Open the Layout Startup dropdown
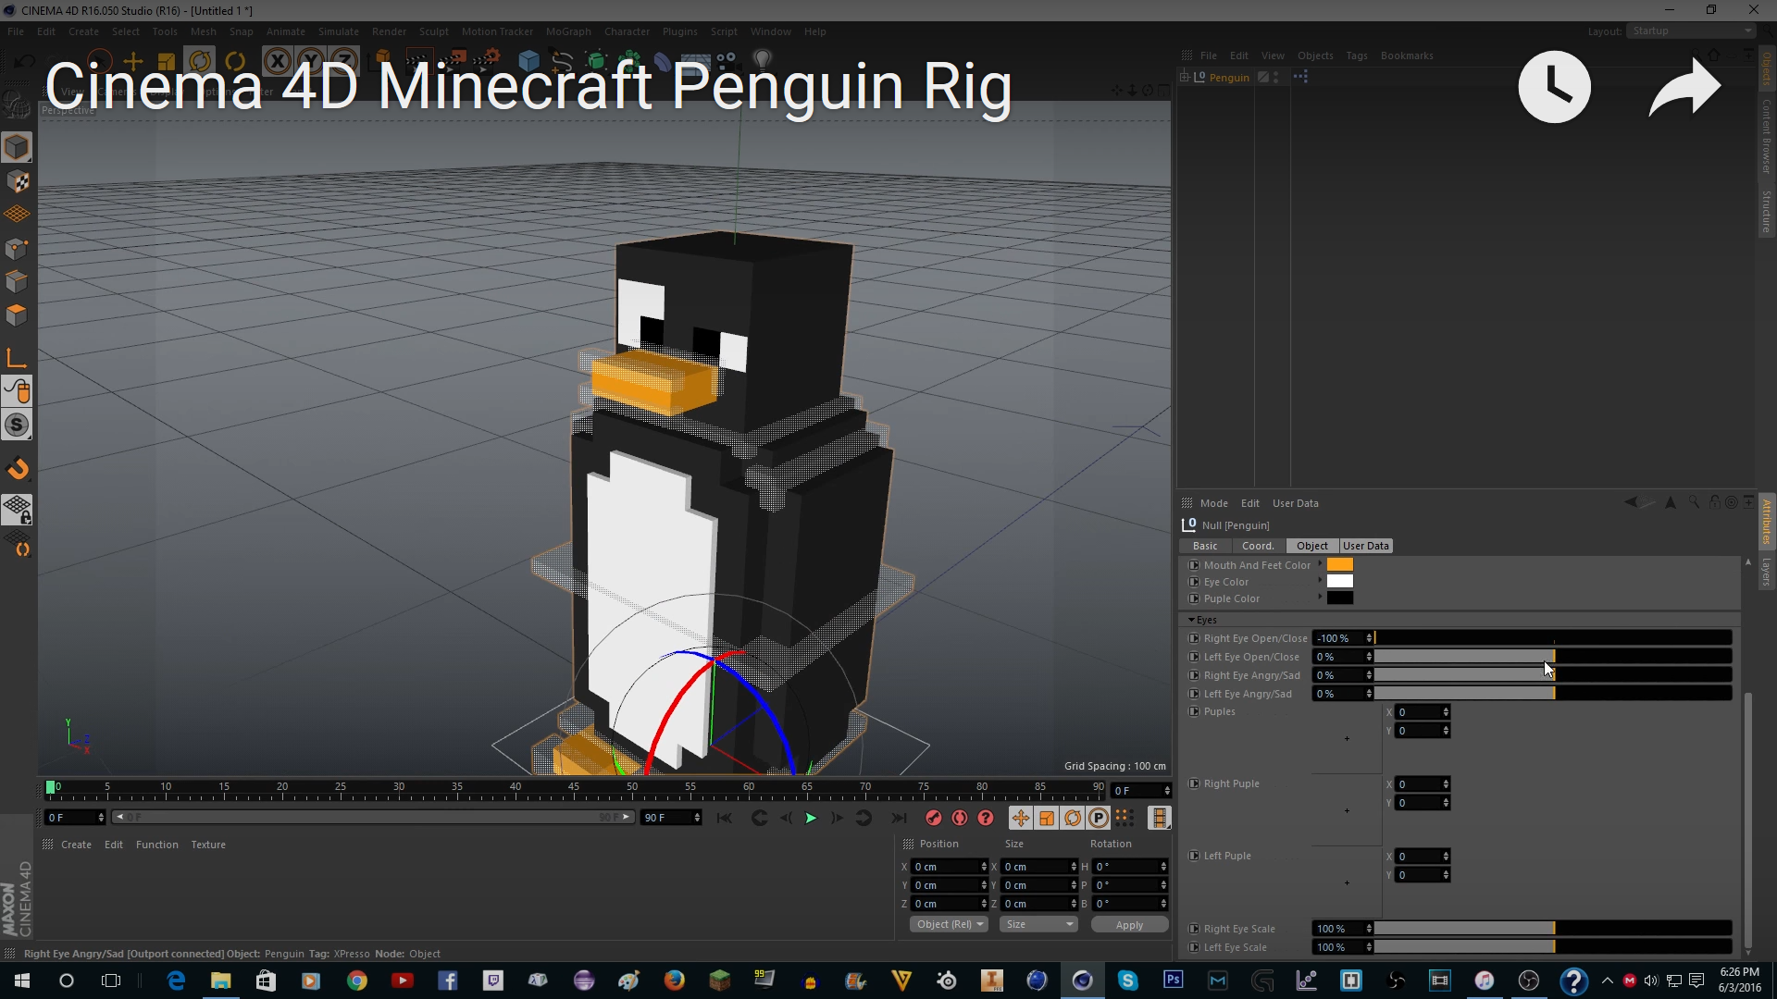1777x999 pixels. coord(1691,31)
